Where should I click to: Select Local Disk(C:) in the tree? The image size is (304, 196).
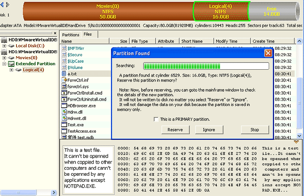click(x=30, y=46)
